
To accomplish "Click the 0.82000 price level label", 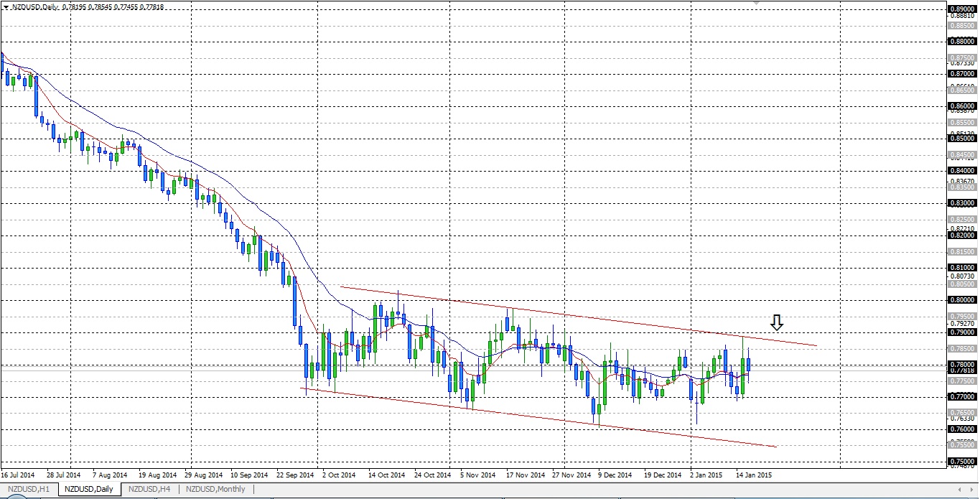I will (x=962, y=235).
